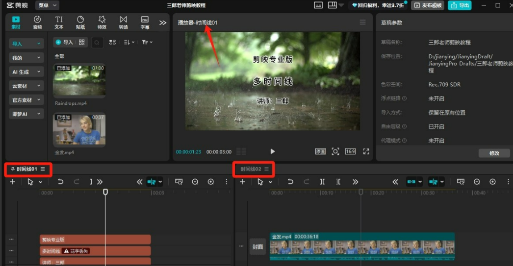Show more tabs with the double-chevron
513x266 pixels.
click(163, 23)
